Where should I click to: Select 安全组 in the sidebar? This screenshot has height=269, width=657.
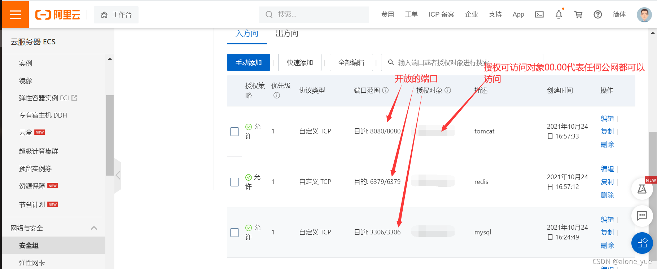pyautogui.click(x=53, y=245)
